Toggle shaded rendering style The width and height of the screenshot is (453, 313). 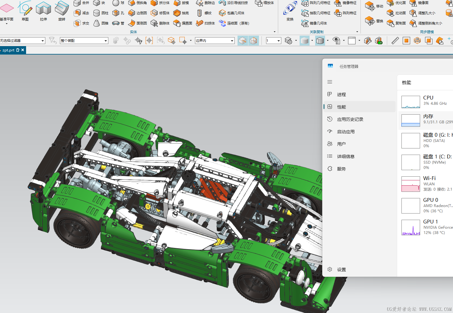tap(305, 41)
